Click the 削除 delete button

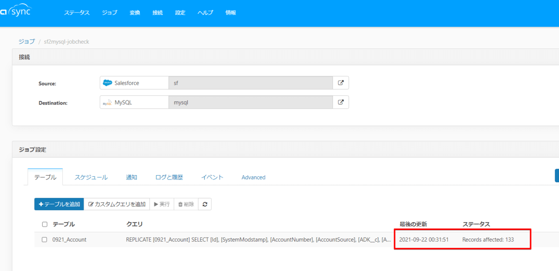[x=186, y=204]
